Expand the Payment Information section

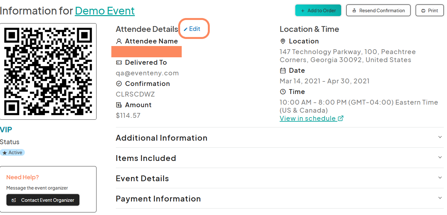pyautogui.click(x=279, y=199)
